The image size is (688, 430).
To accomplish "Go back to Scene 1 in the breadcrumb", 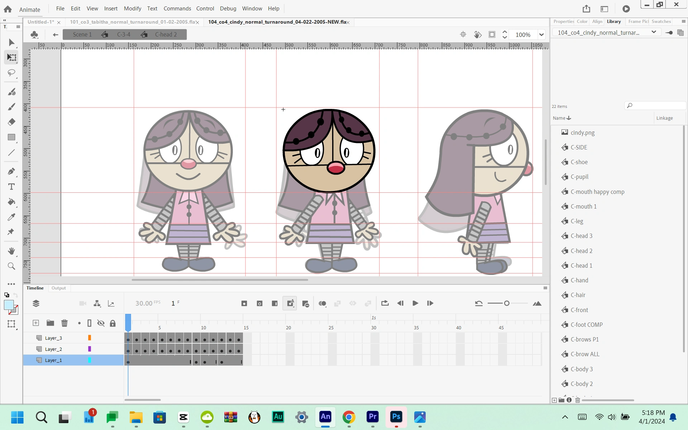I will (82, 34).
